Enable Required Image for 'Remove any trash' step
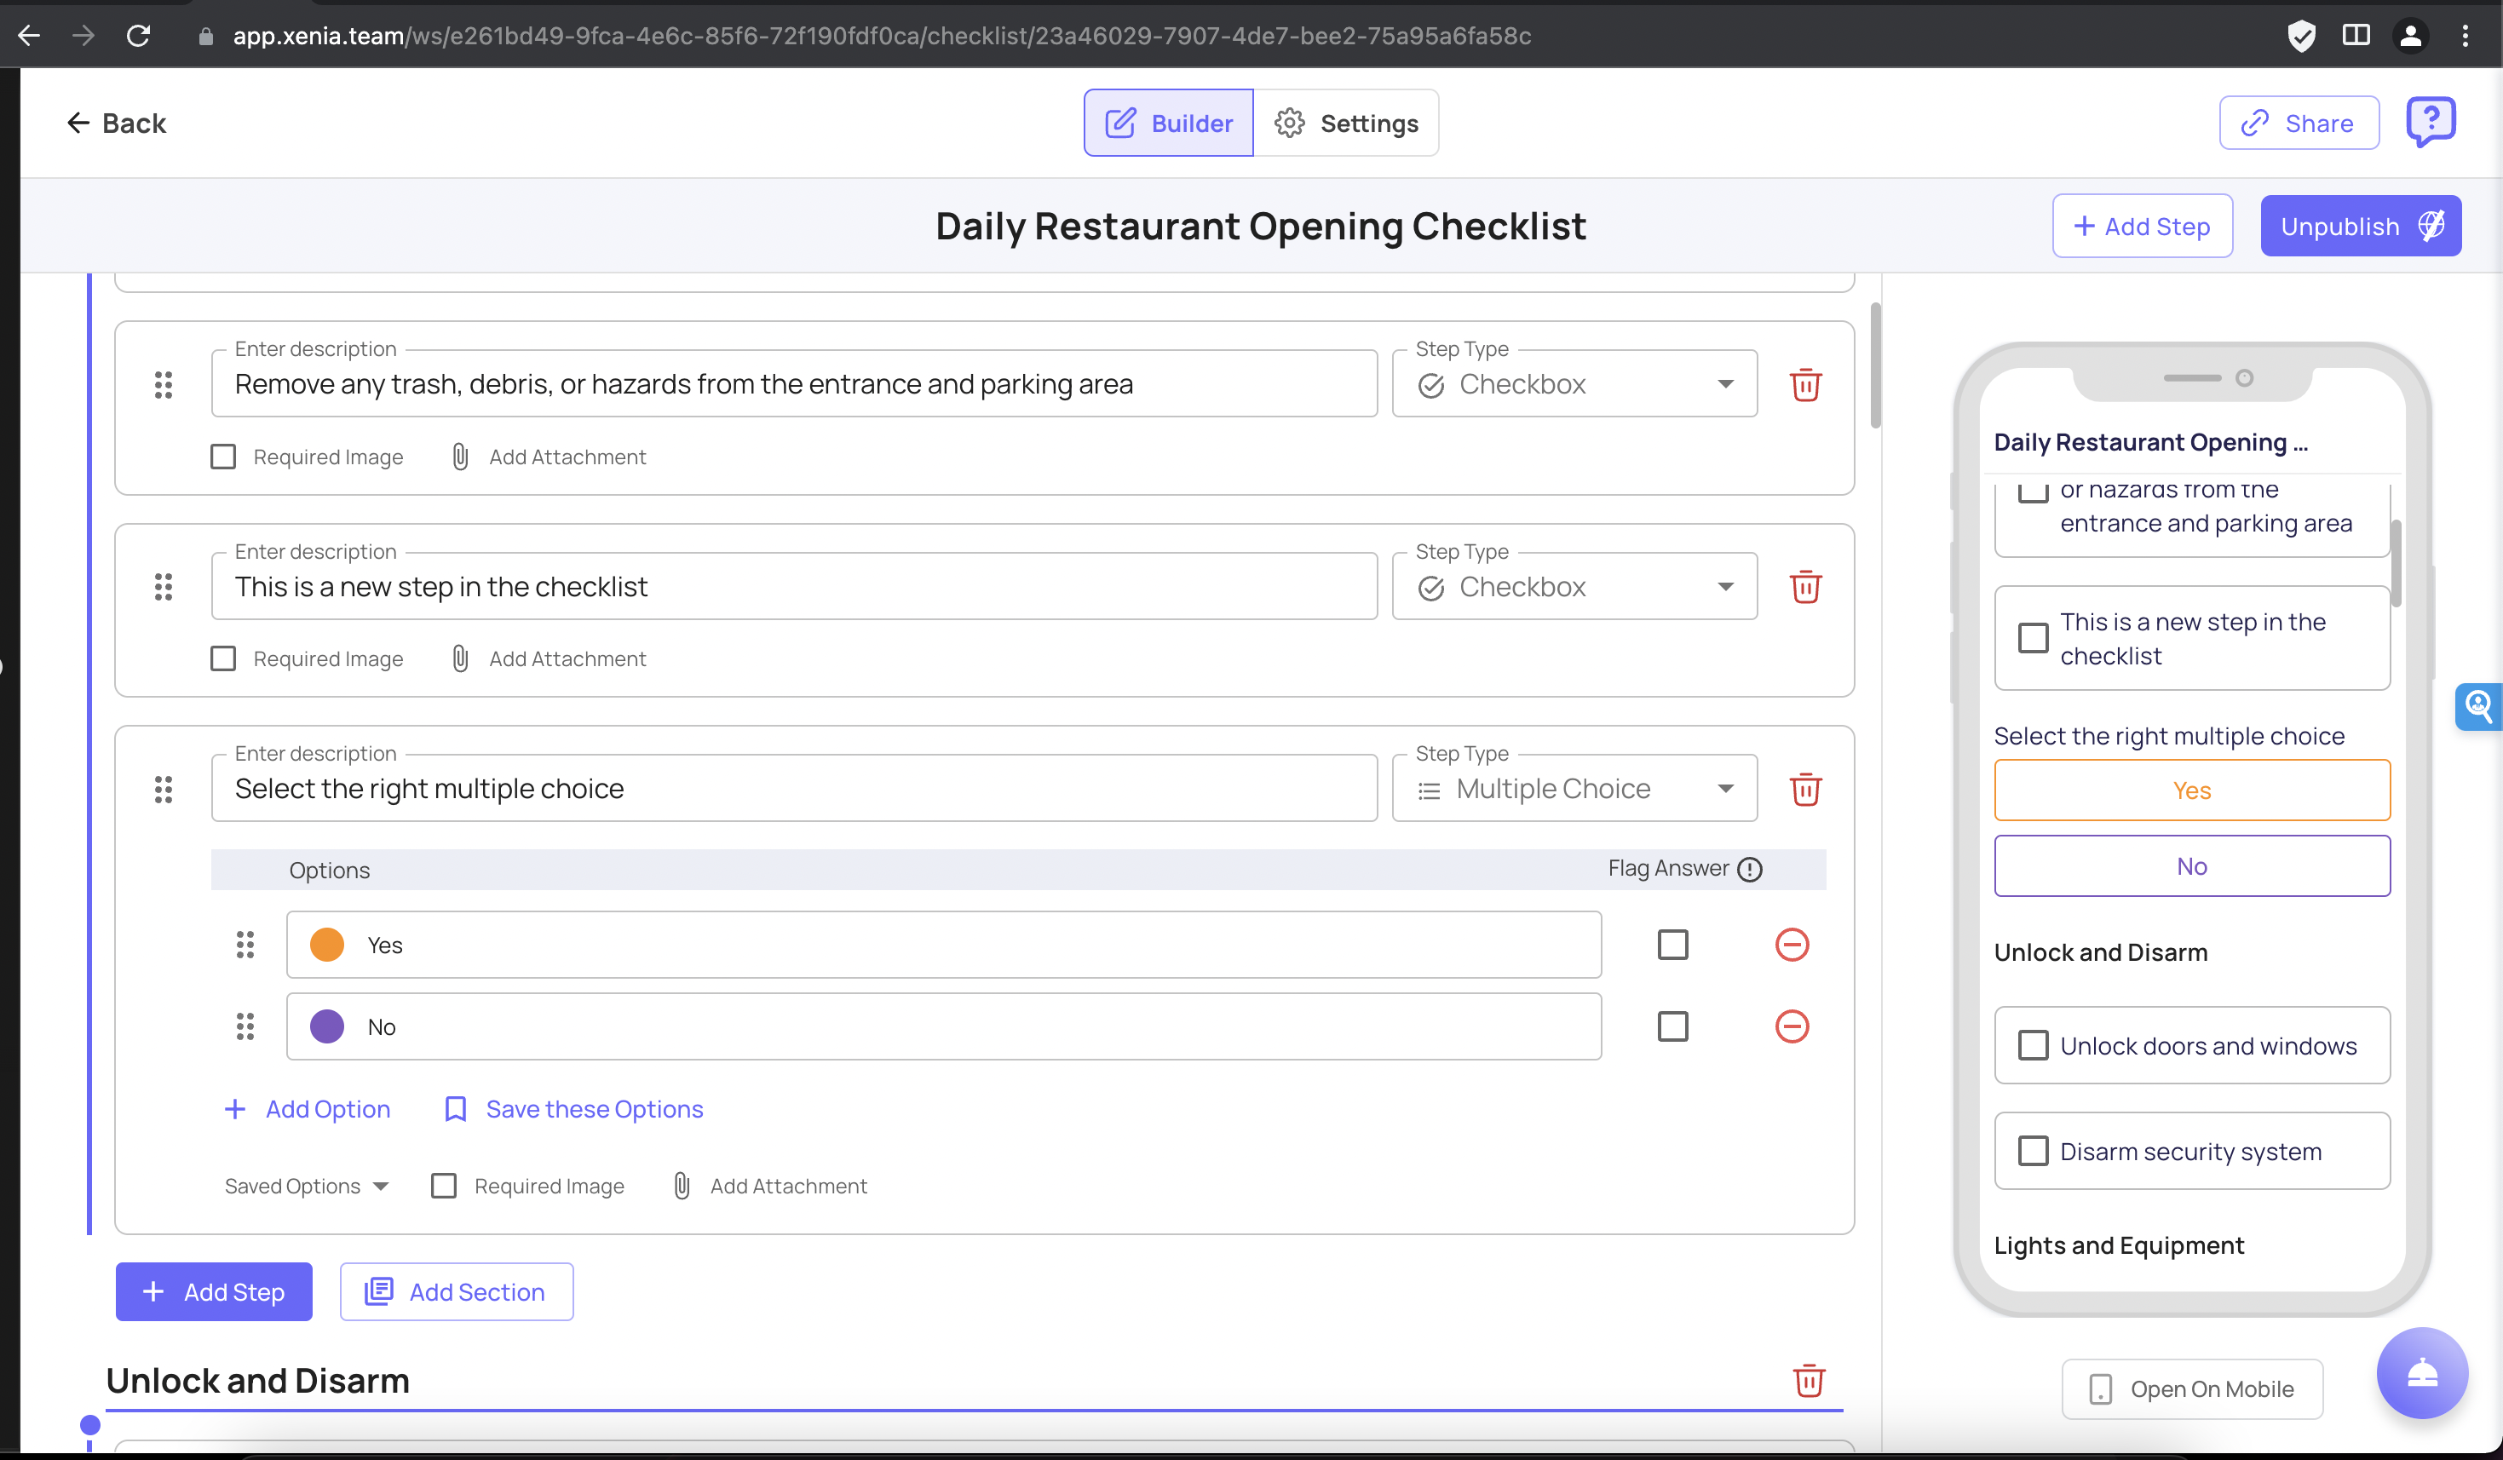The height and width of the screenshot is (1460, 2503). pos(223,457)
